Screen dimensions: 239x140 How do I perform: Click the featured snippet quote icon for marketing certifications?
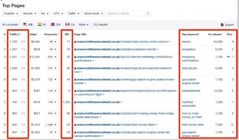click(x=228, y=57)
